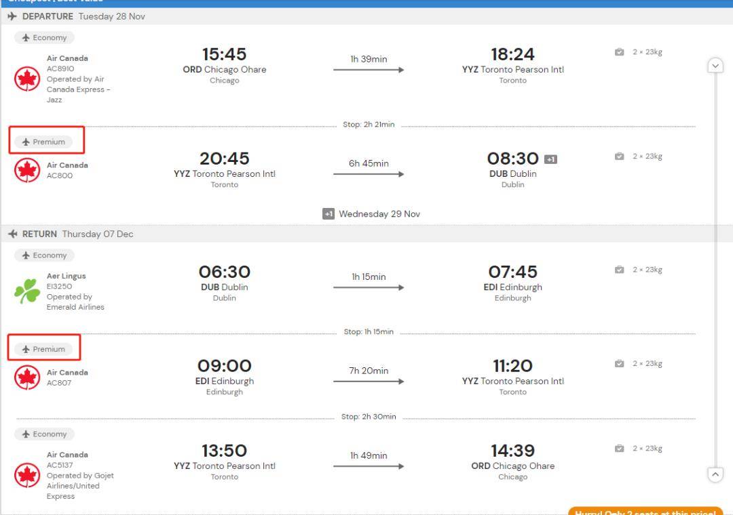The height and width of the screenshot is (515, 733).
Task: Click Air Canada logo for flight AC8910
Action: (x=27, y=79)
